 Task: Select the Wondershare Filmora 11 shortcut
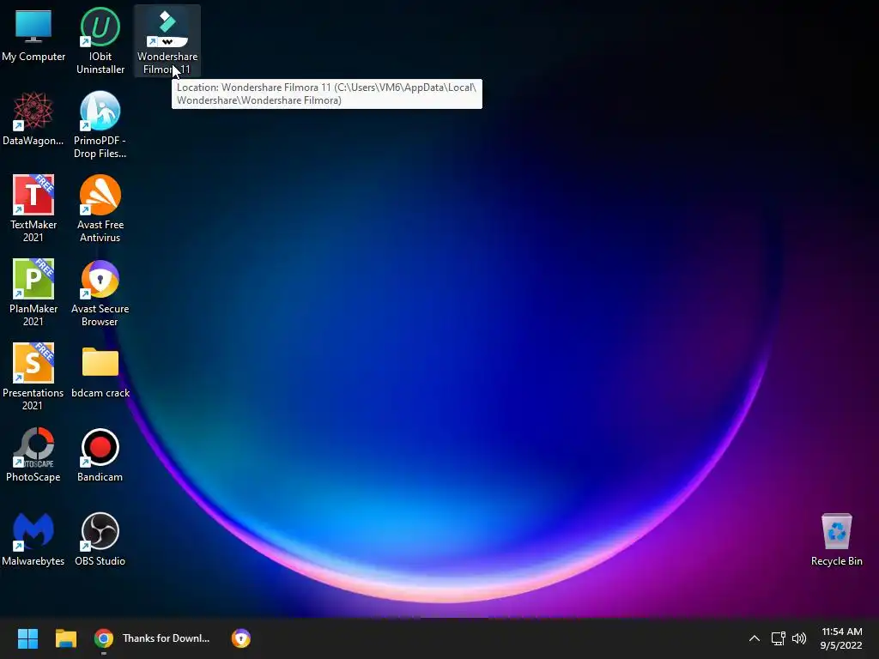167,40
